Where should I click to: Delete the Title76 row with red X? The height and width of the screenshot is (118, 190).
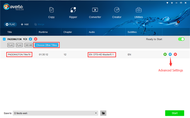[175, 54]
